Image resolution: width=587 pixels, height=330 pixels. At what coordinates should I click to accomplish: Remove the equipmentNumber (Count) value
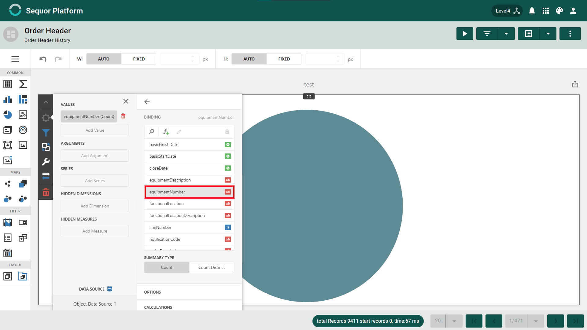(123, 116)
